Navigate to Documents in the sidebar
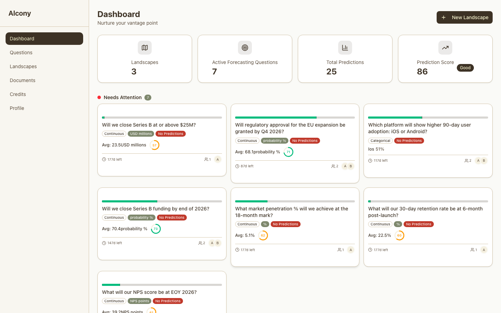Image resolution: width=501 pixels, height=313 pixels. (x=44, y=80)
